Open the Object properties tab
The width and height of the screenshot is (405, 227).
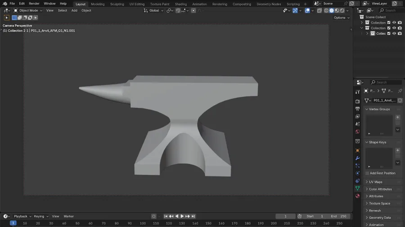pos(357,151)
